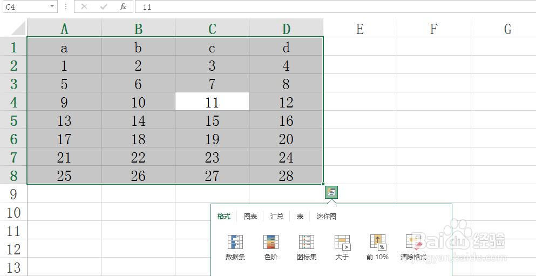Click the Enter checkmark in formula bar
This screenshot has width=536, height=276.
(104, 7)
